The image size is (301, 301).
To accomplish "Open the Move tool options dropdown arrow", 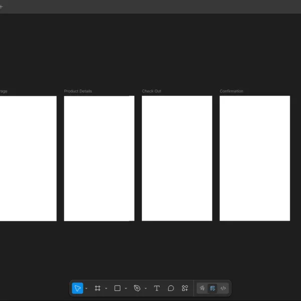I will 86,288.
